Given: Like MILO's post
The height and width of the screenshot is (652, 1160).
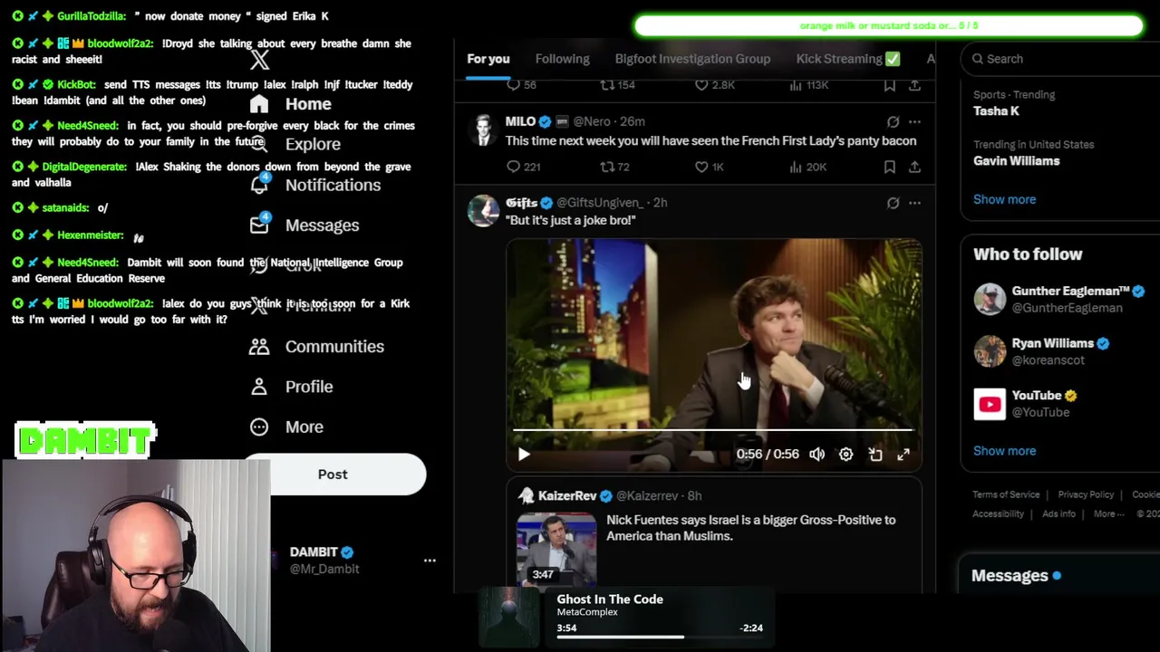Looking at the screenshot, I should click(710, 167).
